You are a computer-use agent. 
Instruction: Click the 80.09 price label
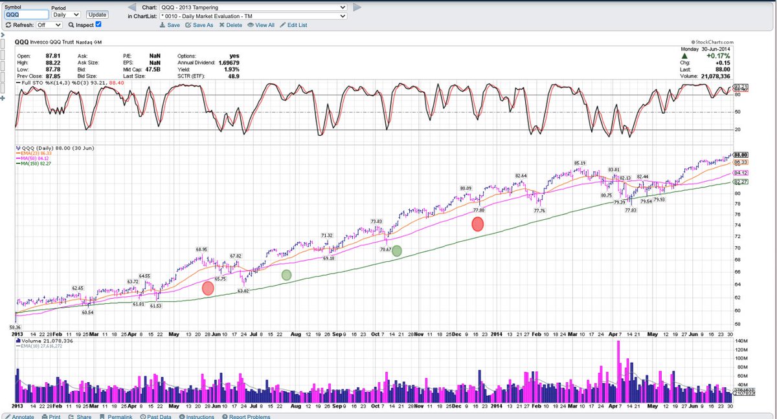[x=466, y=188]
